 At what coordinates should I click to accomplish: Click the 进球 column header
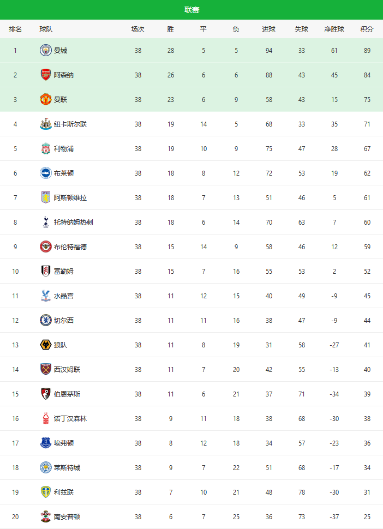(x=269, y=29)
